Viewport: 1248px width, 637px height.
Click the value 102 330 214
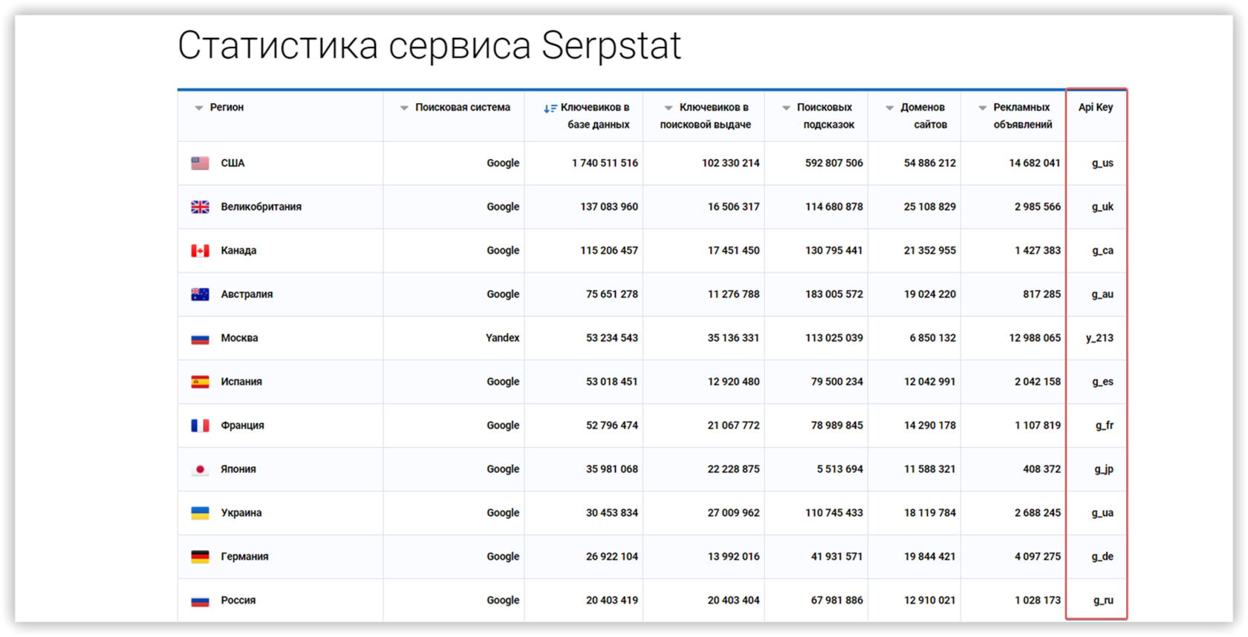731,163
